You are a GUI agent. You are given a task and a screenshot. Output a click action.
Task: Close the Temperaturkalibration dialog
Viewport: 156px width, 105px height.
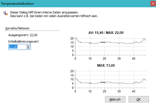click(x=153, y=4)
